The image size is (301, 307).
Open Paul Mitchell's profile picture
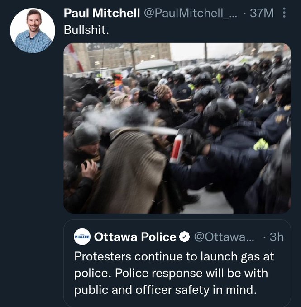33,31
